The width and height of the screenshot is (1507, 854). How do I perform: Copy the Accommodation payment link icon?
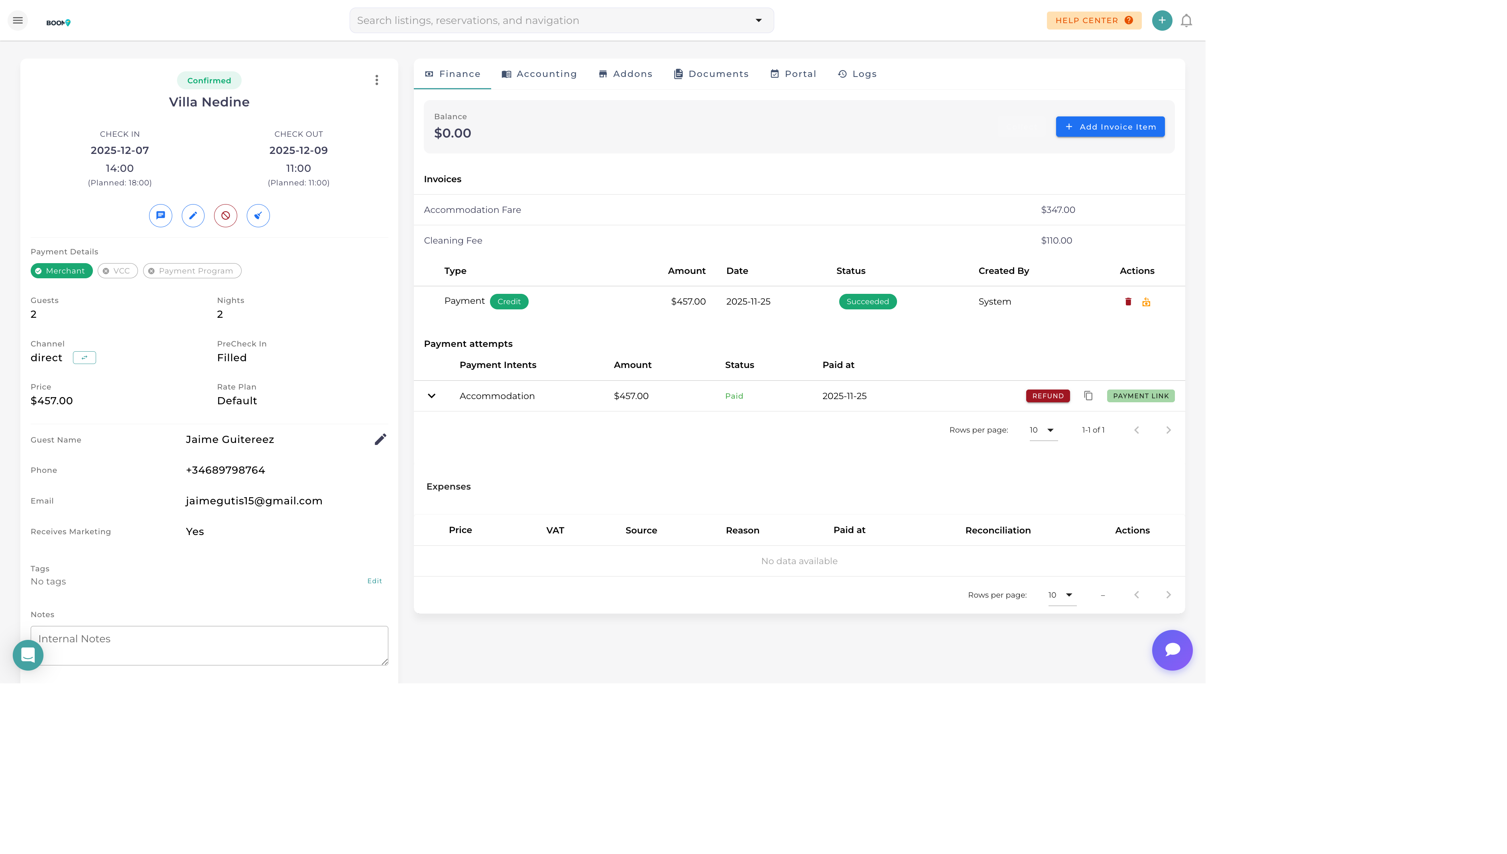pos(1088,396)
